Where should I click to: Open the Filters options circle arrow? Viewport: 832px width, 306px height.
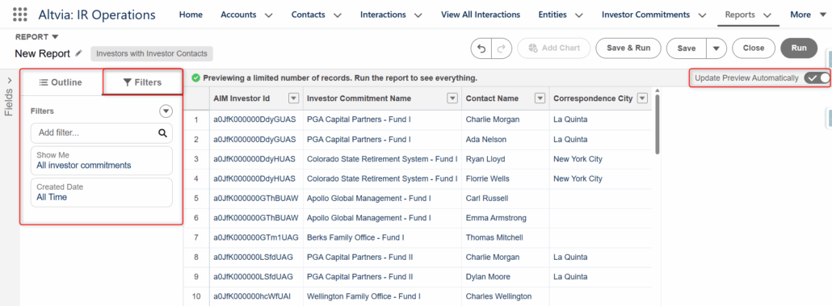166,111
